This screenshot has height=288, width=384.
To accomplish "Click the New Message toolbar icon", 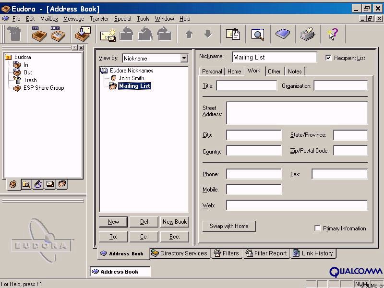I will click(108, 35).
